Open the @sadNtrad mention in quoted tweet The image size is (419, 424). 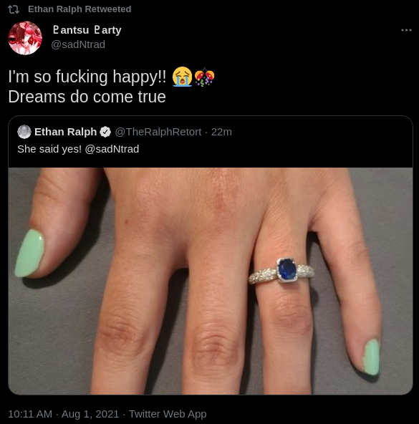pyautogui.click(x=112, y=149)
